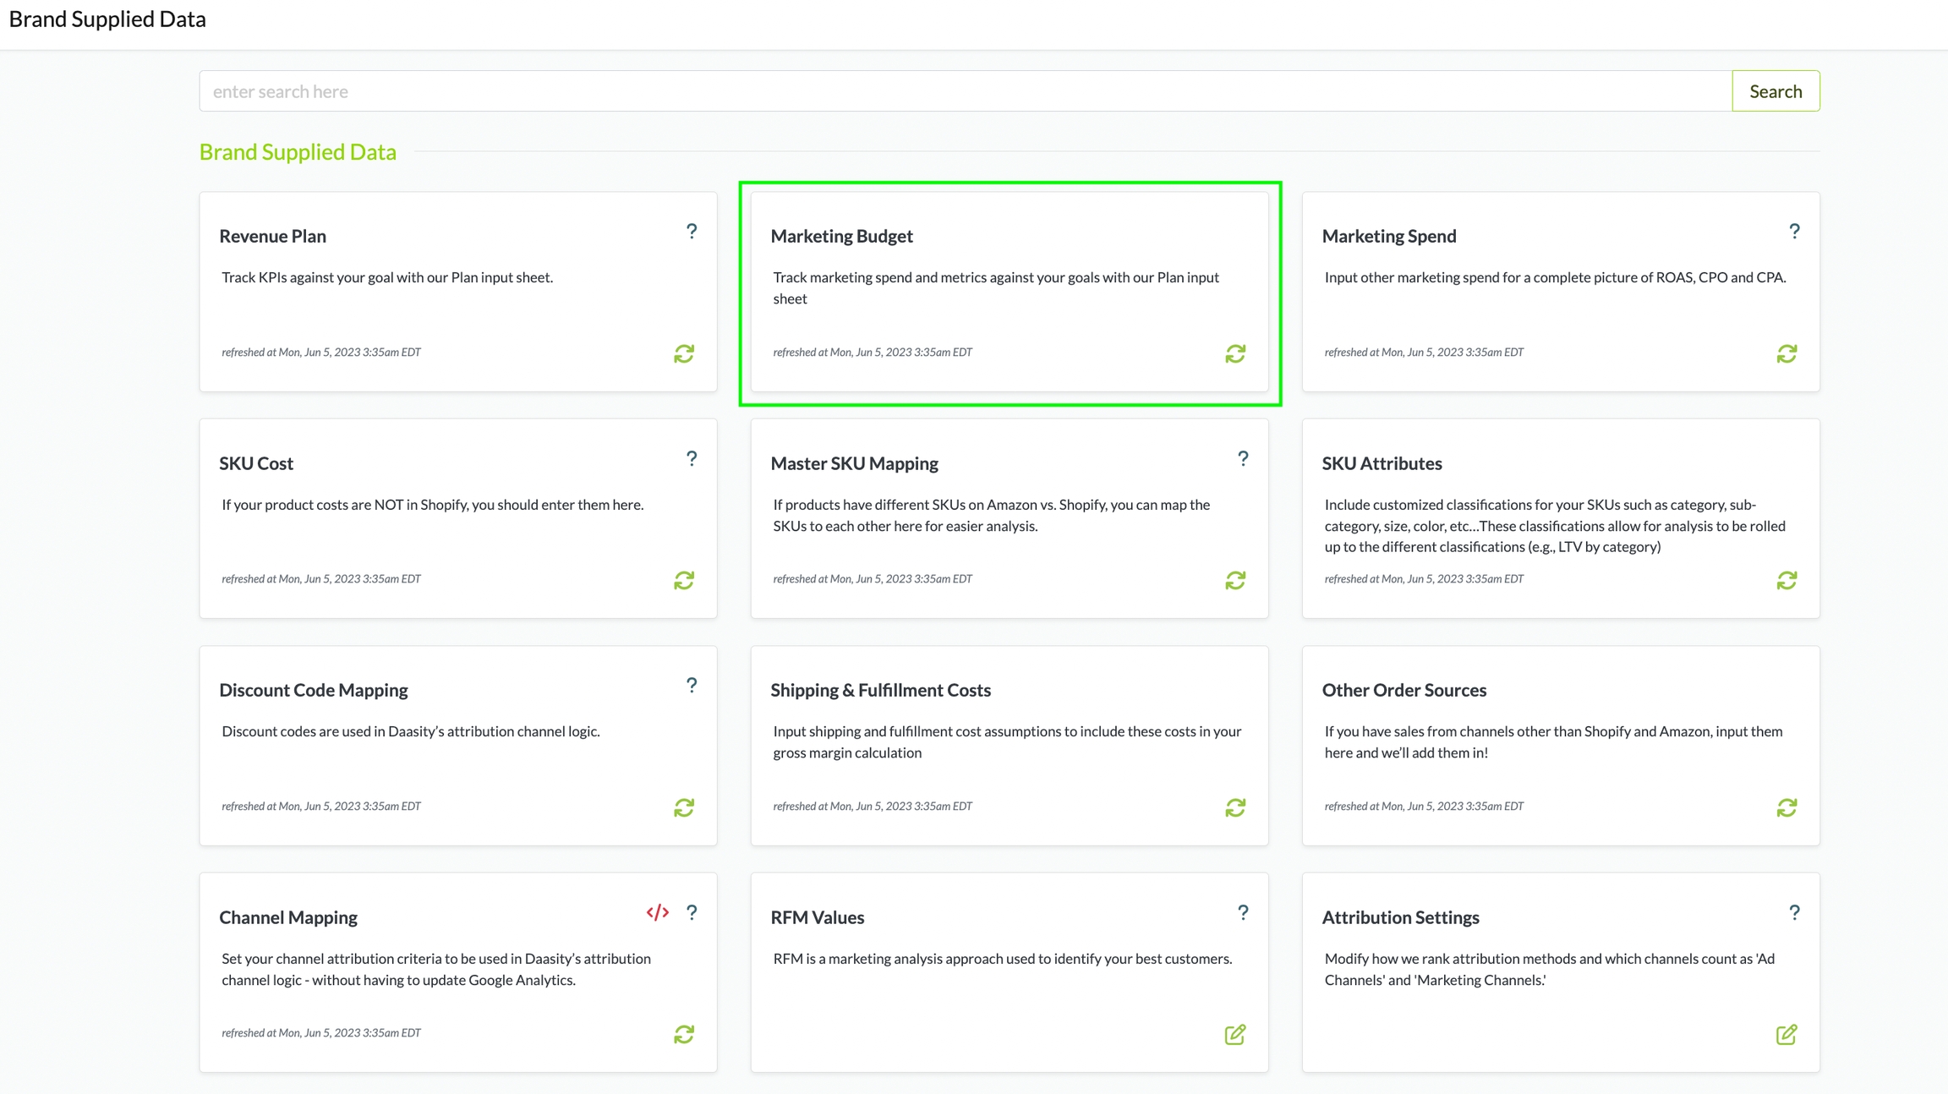Refresh the Marketing Budget card
The width and height of the screenshot is (1948, 1094).
[1235, 353]
